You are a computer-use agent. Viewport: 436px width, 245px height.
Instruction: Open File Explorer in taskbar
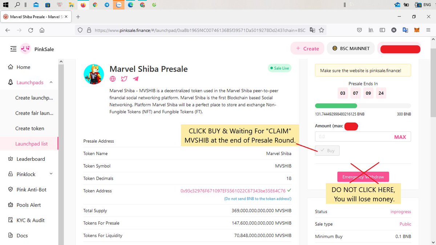pyautogui.click(x=72, y=5)
